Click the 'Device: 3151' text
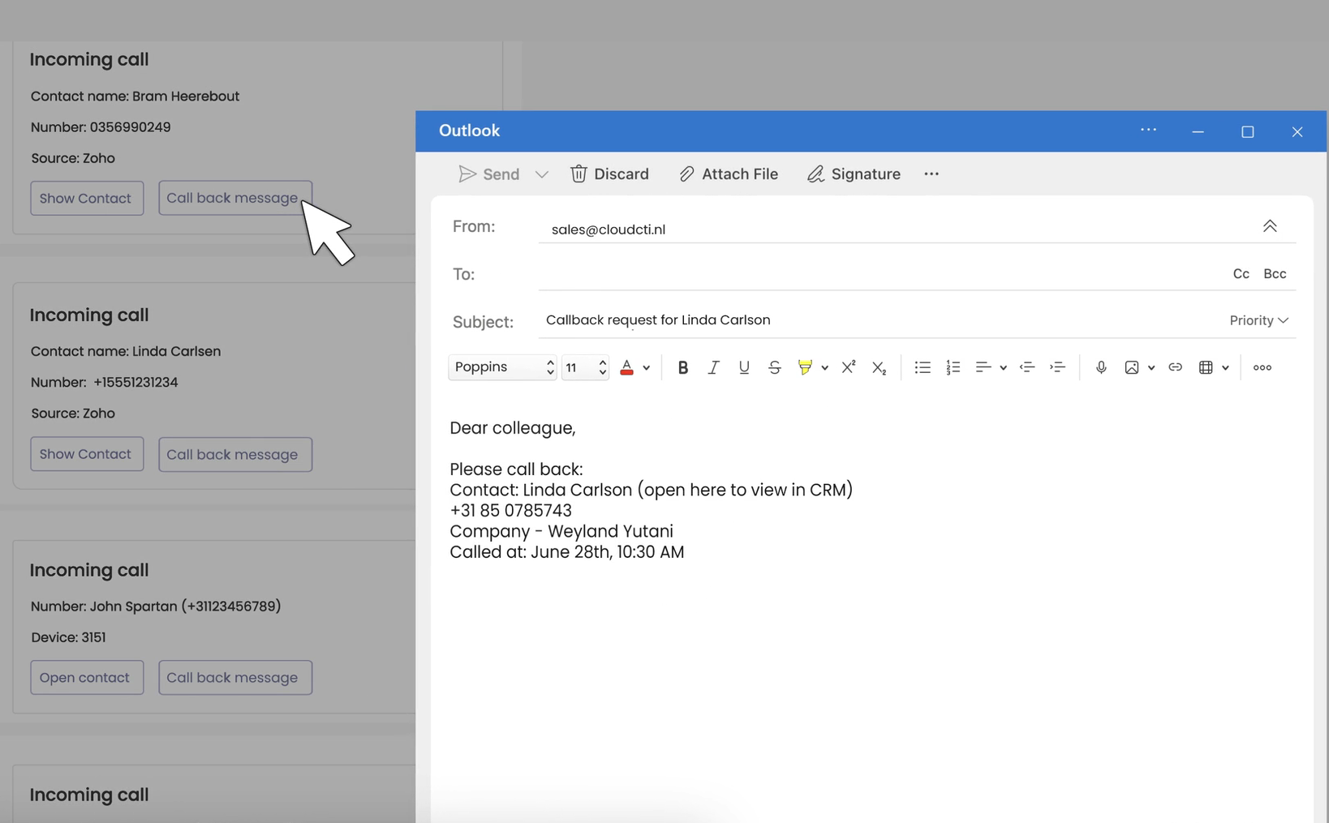This screenshot has height=823, width=1329. pyautogui.click(x=68, y=637)
